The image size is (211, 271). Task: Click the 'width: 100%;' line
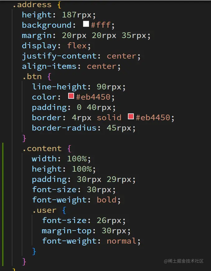pos(61,159)
